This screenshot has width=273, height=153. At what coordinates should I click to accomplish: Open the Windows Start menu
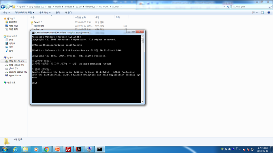pyautogui.click(x=5, y=149)
